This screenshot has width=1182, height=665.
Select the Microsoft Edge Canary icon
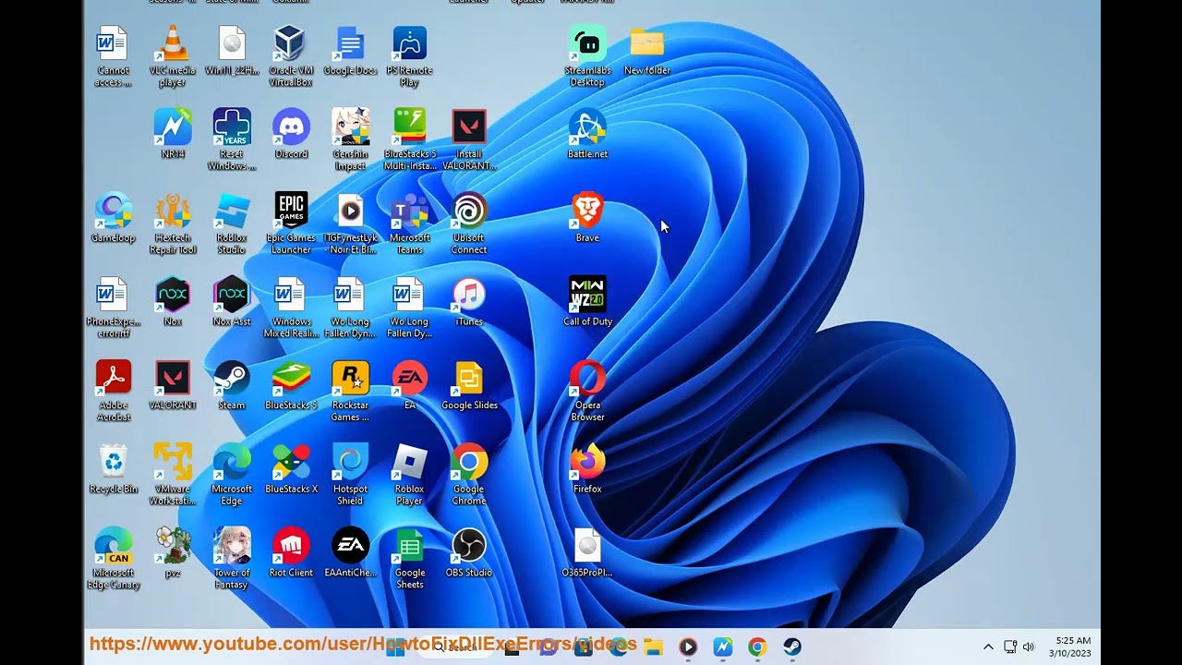pos(114,559)
